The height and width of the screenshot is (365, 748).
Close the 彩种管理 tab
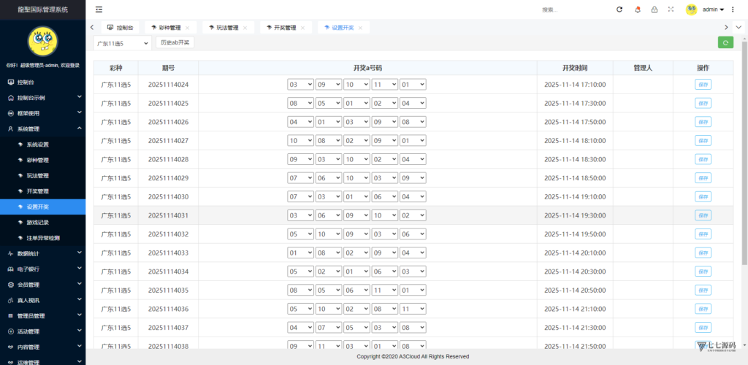click(x=188, y=28)
